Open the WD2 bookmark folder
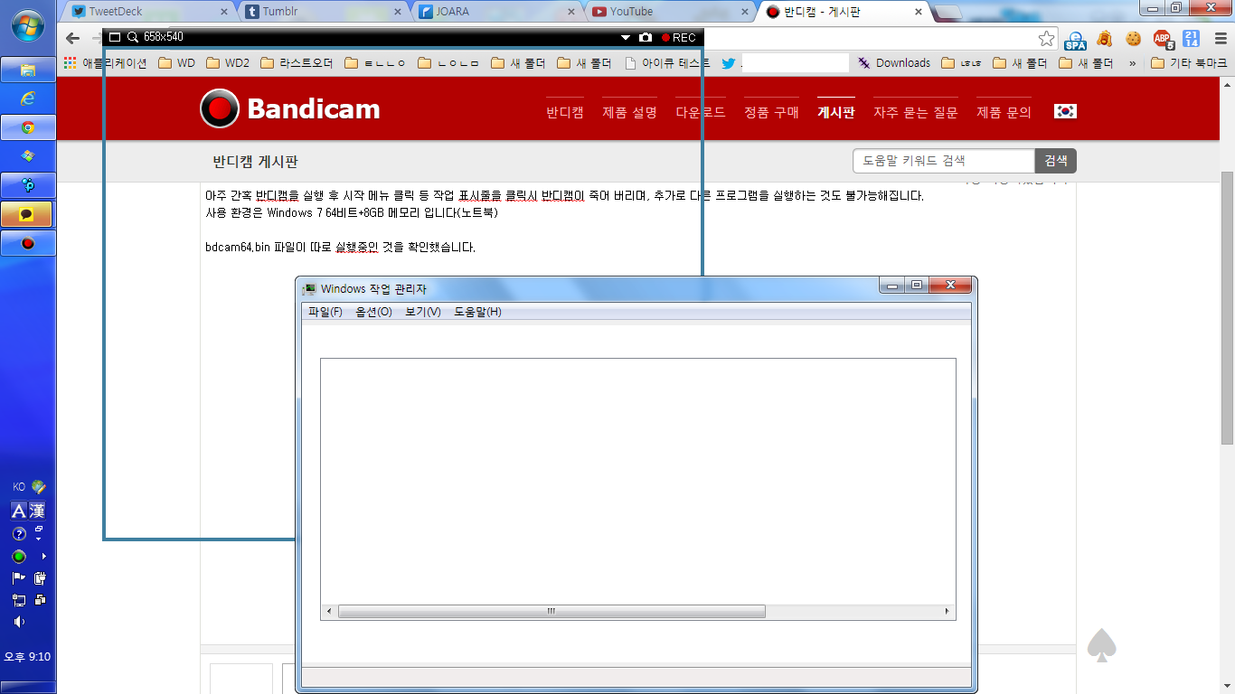This screenshot has width=1235, height=694. tap(228, 63)
